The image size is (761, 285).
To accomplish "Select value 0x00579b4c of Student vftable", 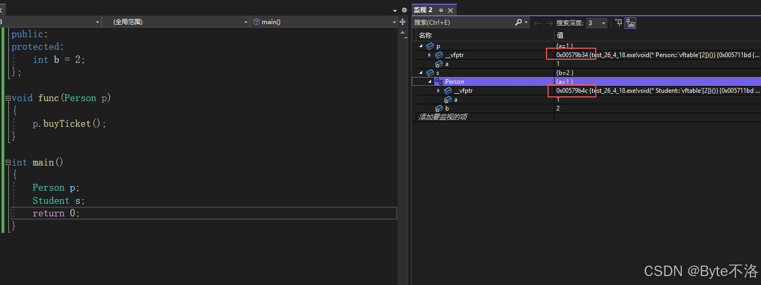I will [572, 91].
